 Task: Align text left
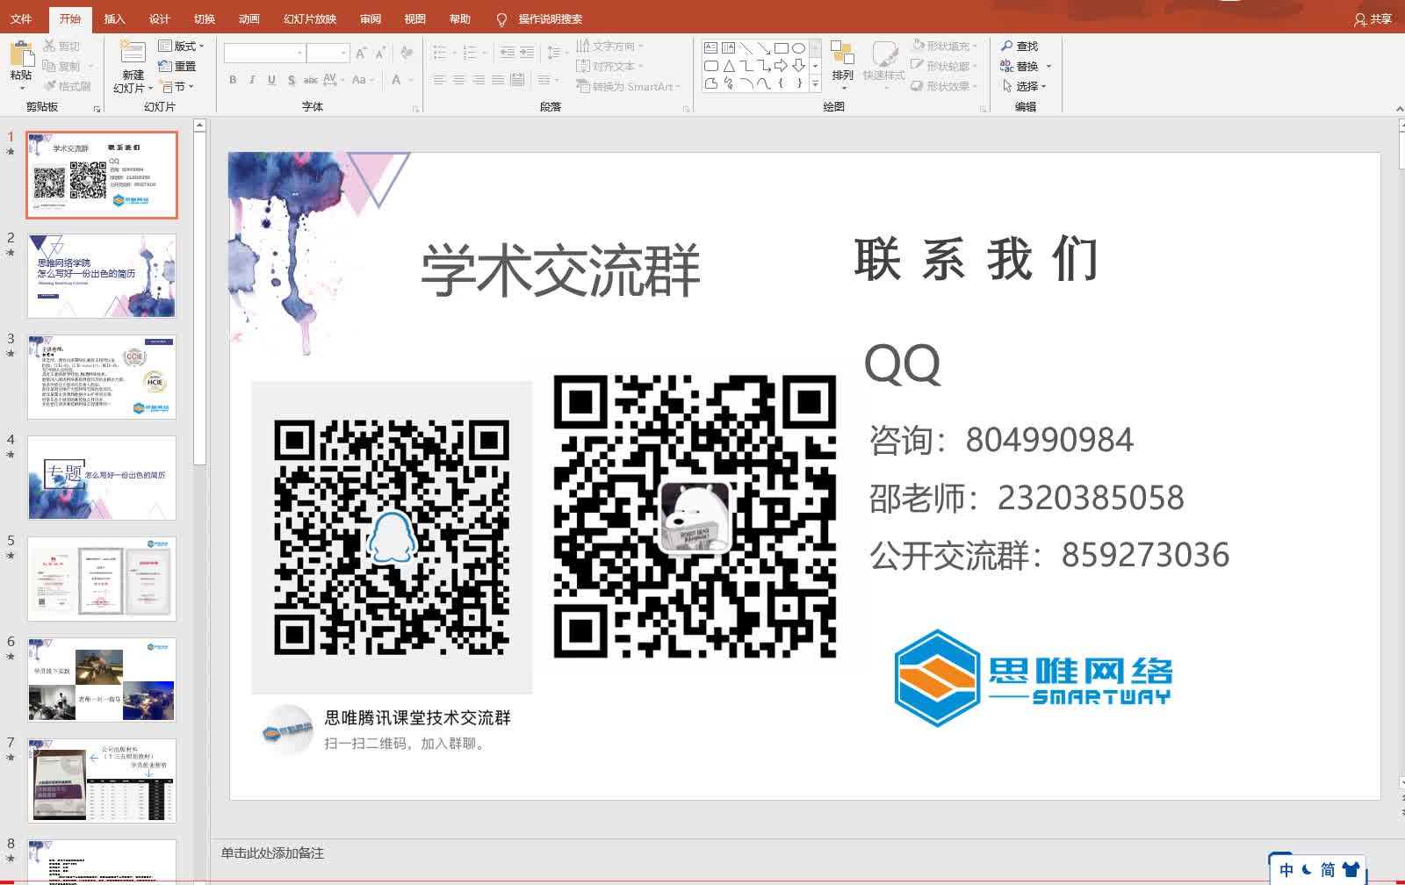coord(439,80)
